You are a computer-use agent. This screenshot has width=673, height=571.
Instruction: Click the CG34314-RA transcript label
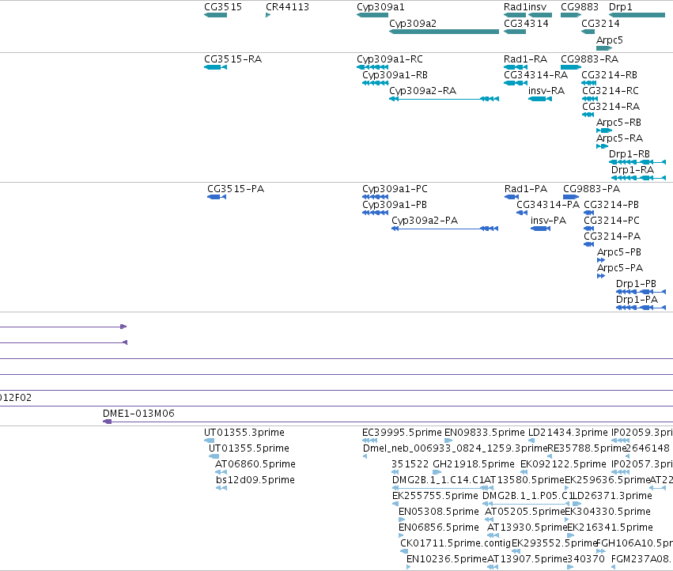coord(535,75)
